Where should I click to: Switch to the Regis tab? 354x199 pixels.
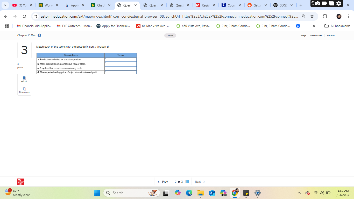pos(206,5)
